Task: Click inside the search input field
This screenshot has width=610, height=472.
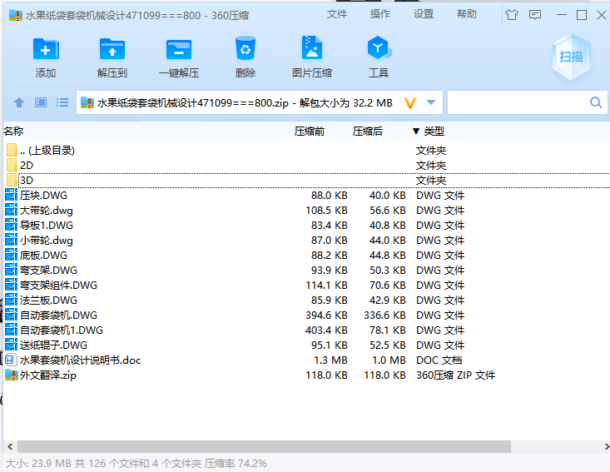Action: pos(518,102)
